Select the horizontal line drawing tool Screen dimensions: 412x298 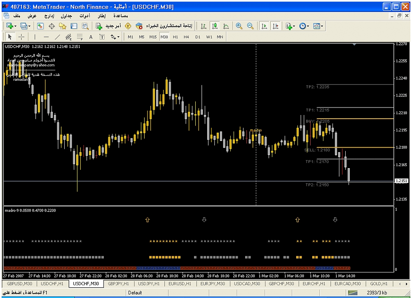coord(46,37)
